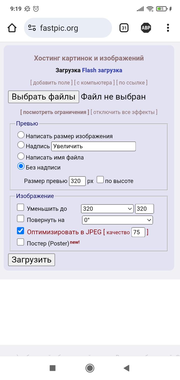Tap the ABP ad blocker icon
Viewport: 180px width, 380px height.
click(x=146, y=28)
